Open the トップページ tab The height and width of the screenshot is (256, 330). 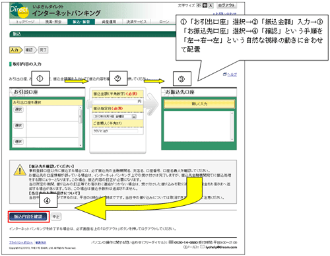point(24,22)
